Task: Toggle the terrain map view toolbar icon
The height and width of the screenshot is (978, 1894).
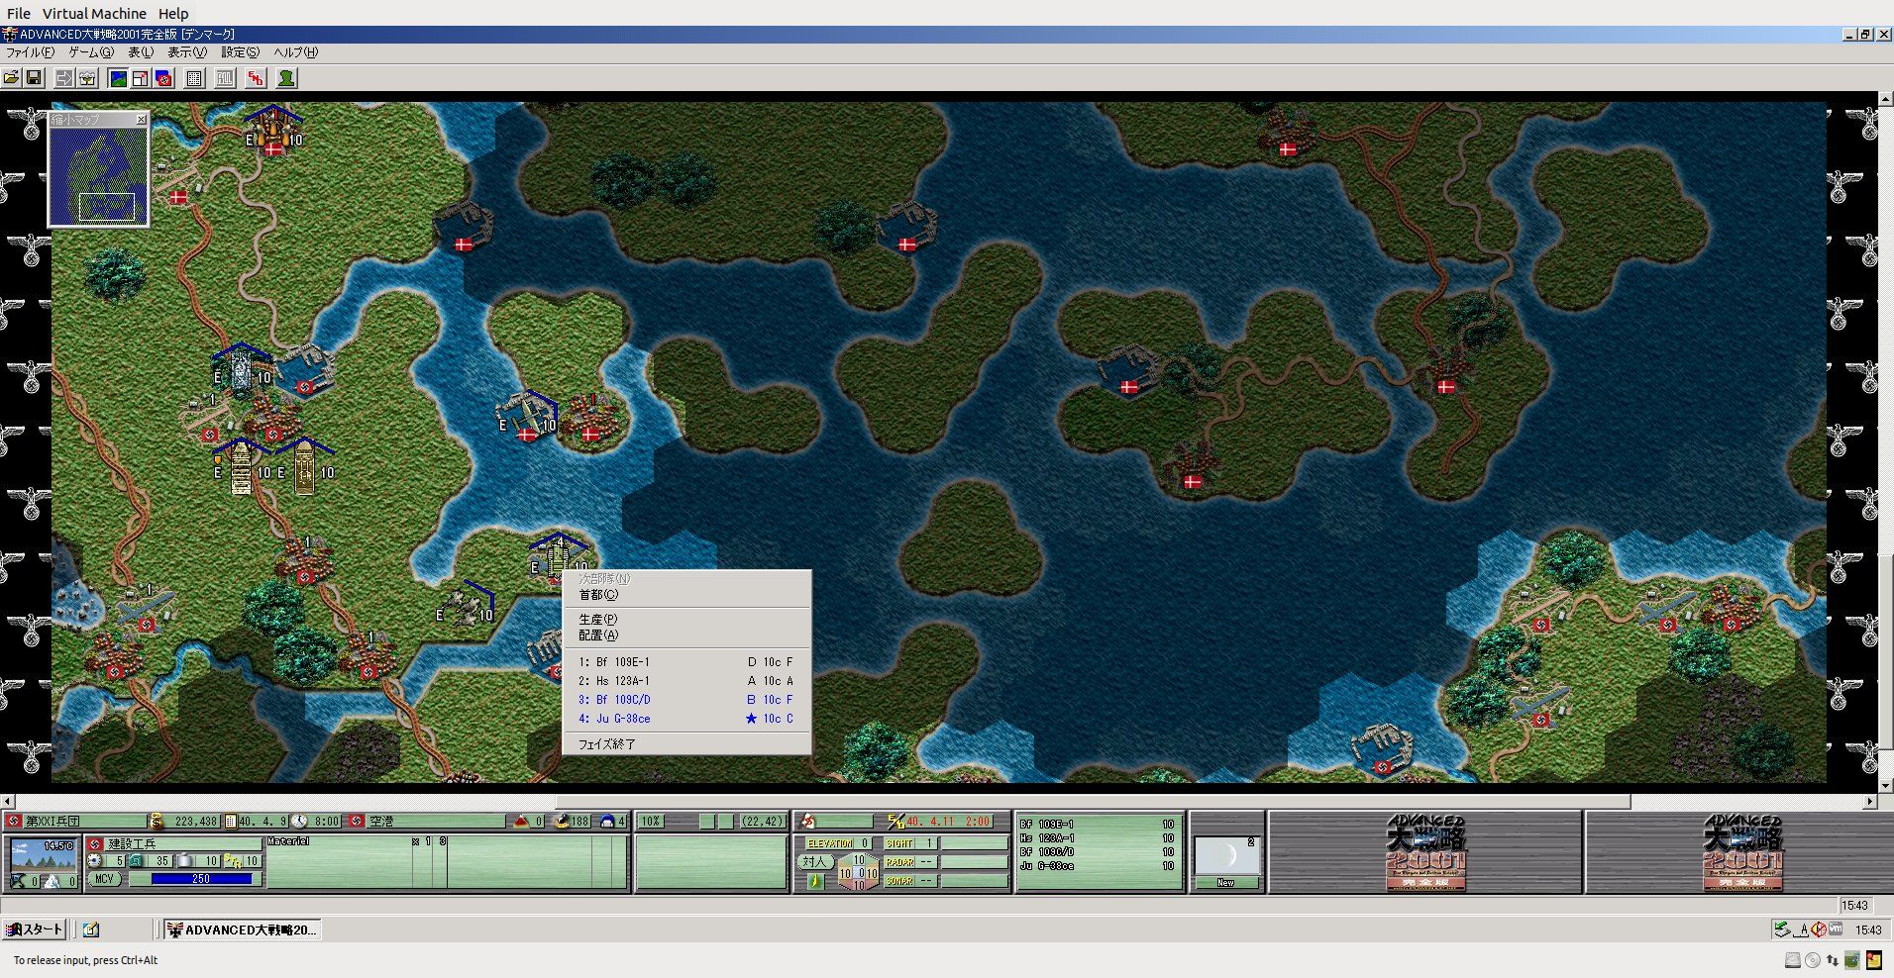Action: (x=118, y=78)
